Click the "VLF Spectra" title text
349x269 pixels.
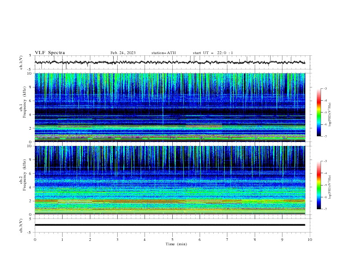50,53
